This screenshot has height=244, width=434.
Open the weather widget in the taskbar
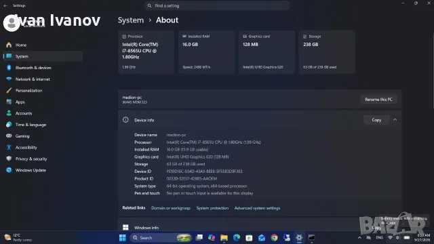tap(18, 238)
